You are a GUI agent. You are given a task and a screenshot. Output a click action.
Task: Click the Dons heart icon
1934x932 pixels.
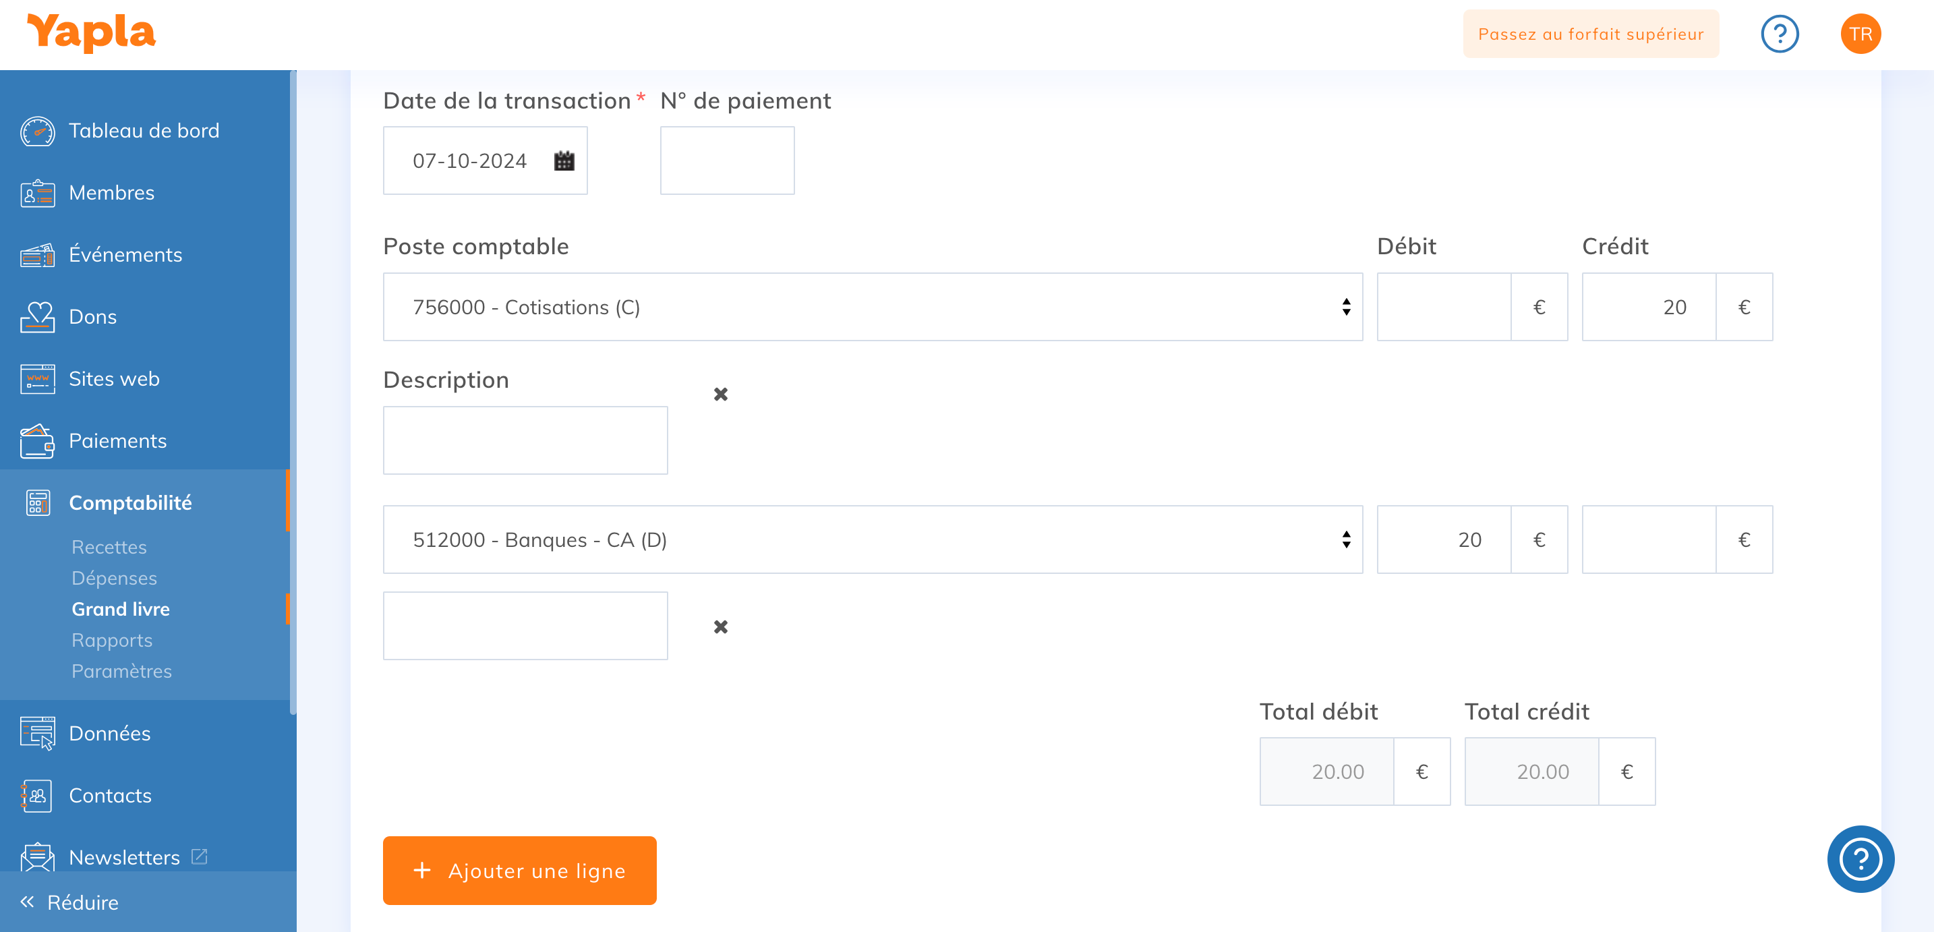tap(38, 317)
